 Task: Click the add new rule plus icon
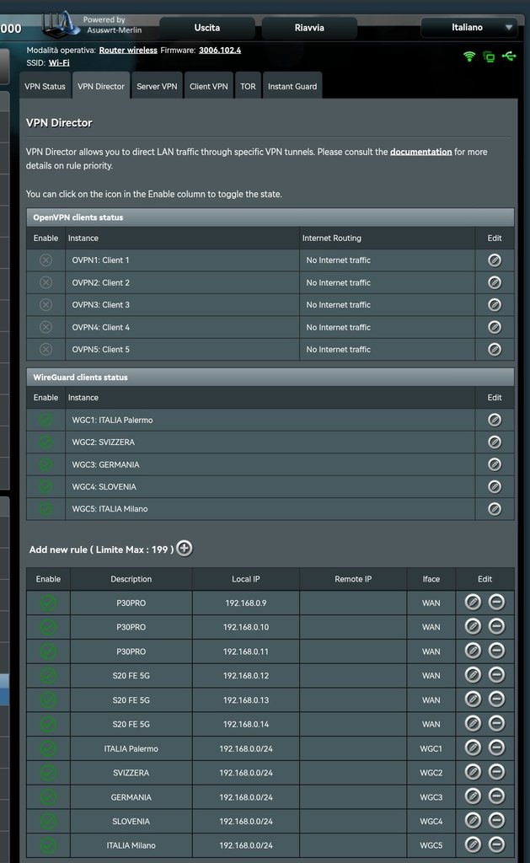point(184,549)
